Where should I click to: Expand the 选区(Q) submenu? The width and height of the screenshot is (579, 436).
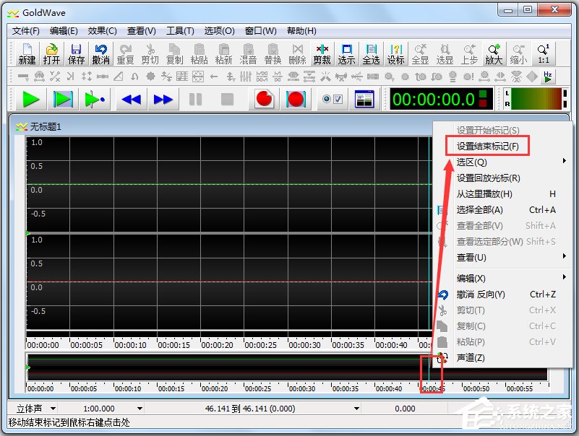coord(504,162)
